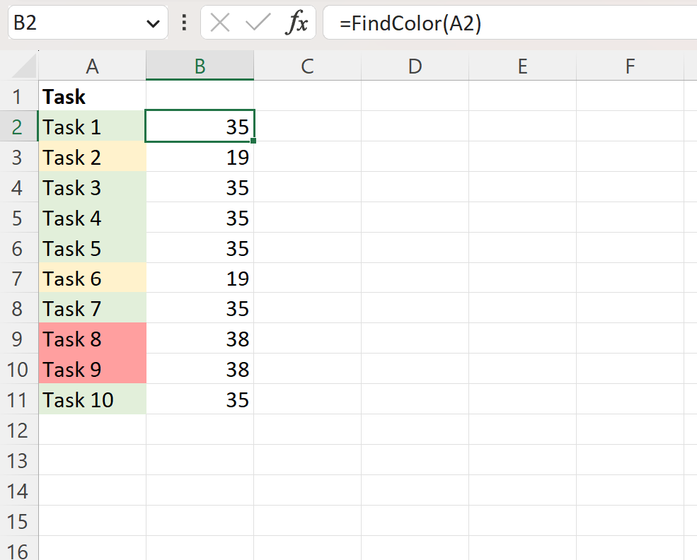Select the 'Task 4' cell
The image size is (697, 560).
tap(92, 217)
